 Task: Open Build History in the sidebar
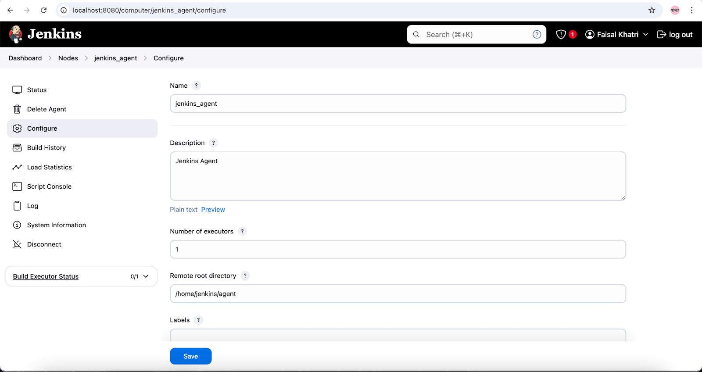click(82, 148)
